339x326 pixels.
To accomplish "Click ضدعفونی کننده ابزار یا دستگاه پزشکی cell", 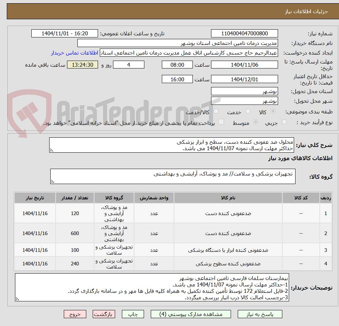I will [228, 250].
